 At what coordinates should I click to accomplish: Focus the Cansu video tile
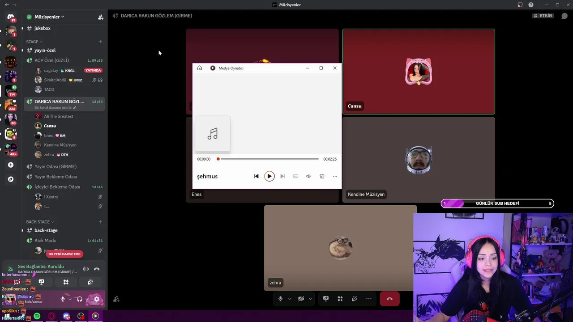pyautogui.click(x=419, y=72)
